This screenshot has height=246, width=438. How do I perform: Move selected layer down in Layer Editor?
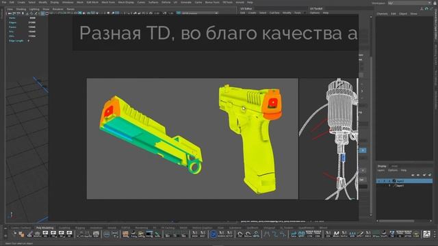pos(418,175)
